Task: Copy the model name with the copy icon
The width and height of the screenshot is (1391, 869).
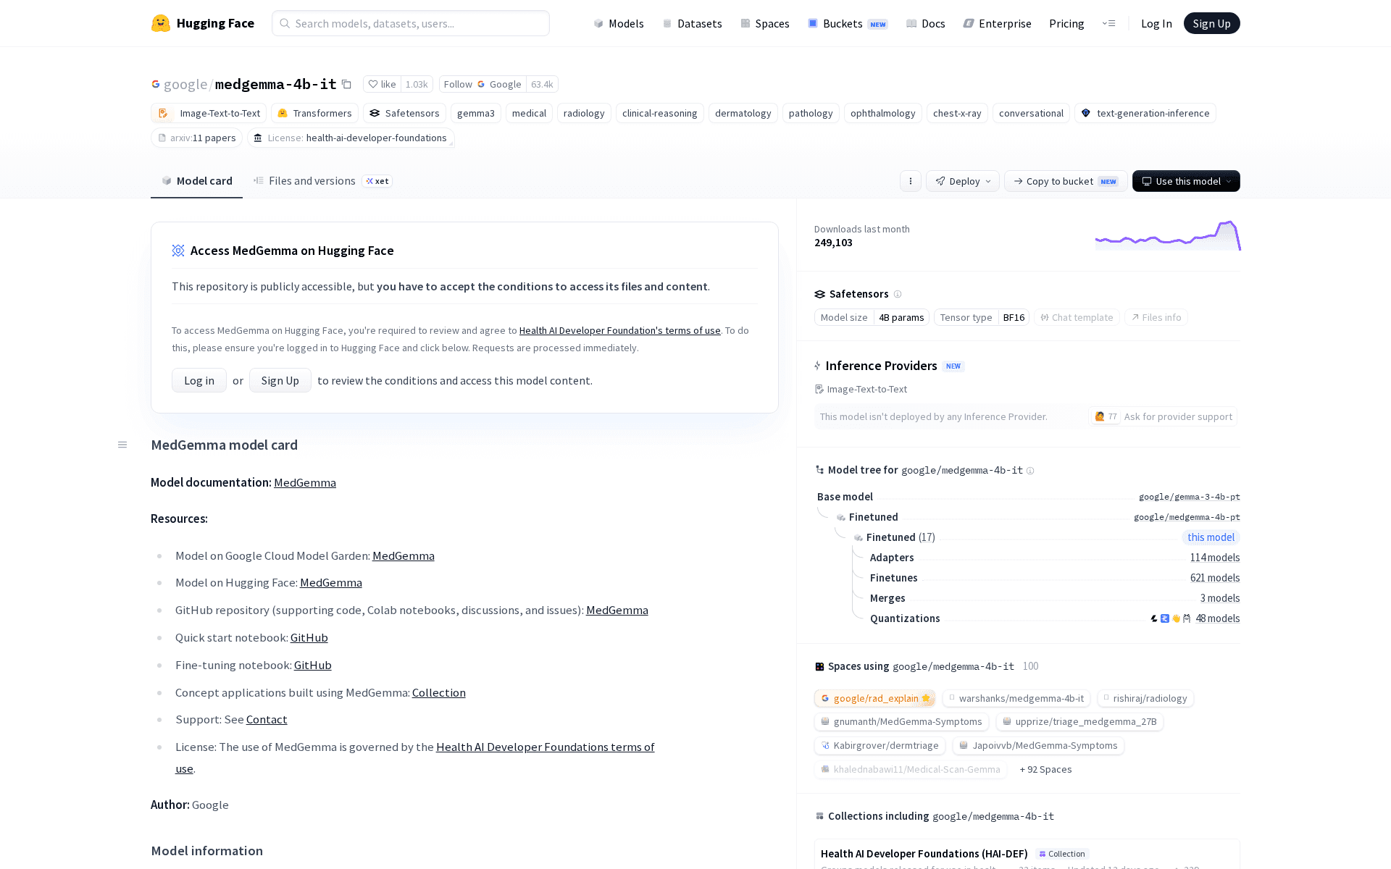Action: [x=346, y=84]
